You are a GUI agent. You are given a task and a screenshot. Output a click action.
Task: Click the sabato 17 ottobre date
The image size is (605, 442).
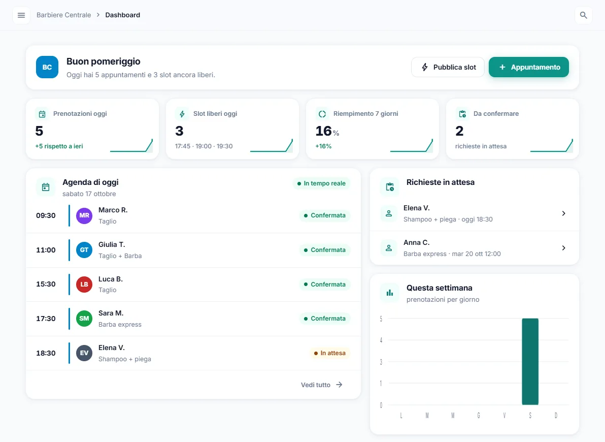[x=89, y=194]
